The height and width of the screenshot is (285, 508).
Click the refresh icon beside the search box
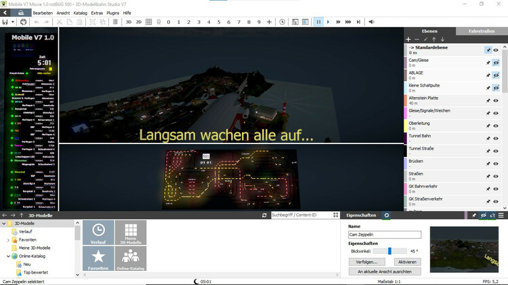265,215
